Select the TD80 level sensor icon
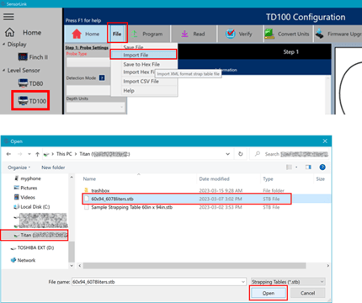Image resolution: width=362 pixels, height=303 pixels. [23, 83]
